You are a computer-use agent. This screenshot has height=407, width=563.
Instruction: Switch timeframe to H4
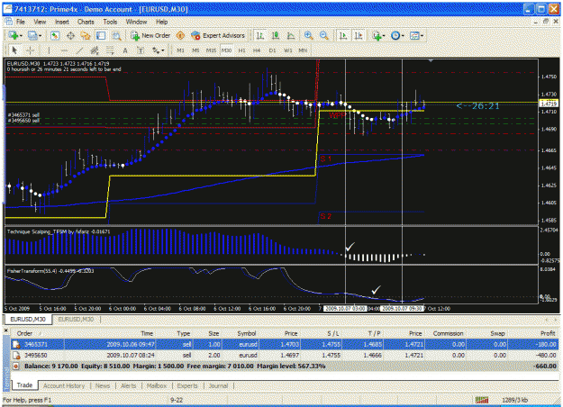click(257, 50)
